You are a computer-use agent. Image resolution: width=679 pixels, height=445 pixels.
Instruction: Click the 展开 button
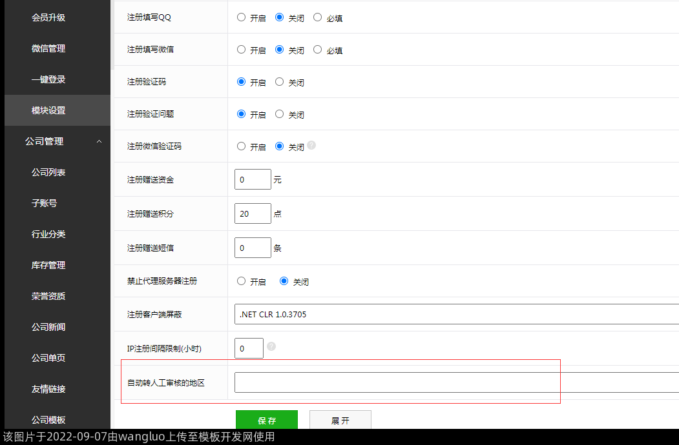point(340,420)
